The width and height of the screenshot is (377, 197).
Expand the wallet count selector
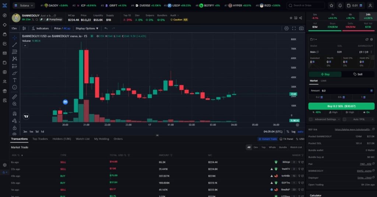tap(314, 39)
